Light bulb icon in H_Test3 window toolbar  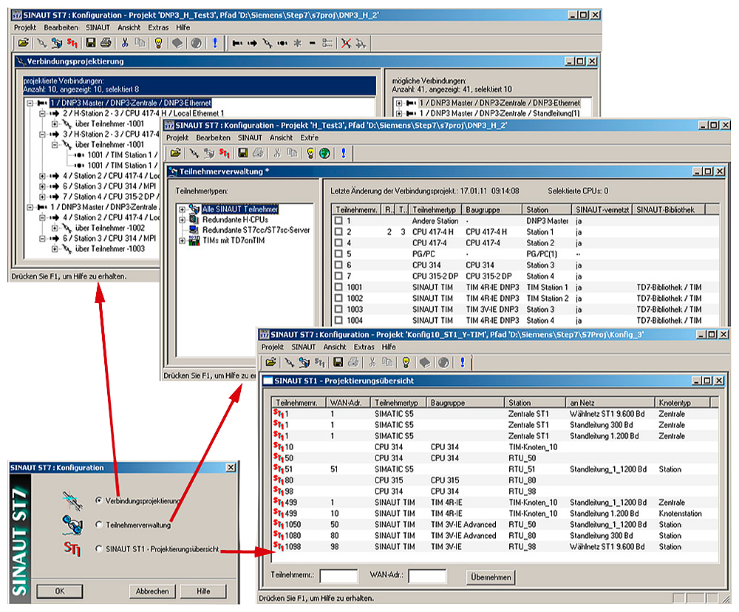pyautogui.click(x=310, y=153)
